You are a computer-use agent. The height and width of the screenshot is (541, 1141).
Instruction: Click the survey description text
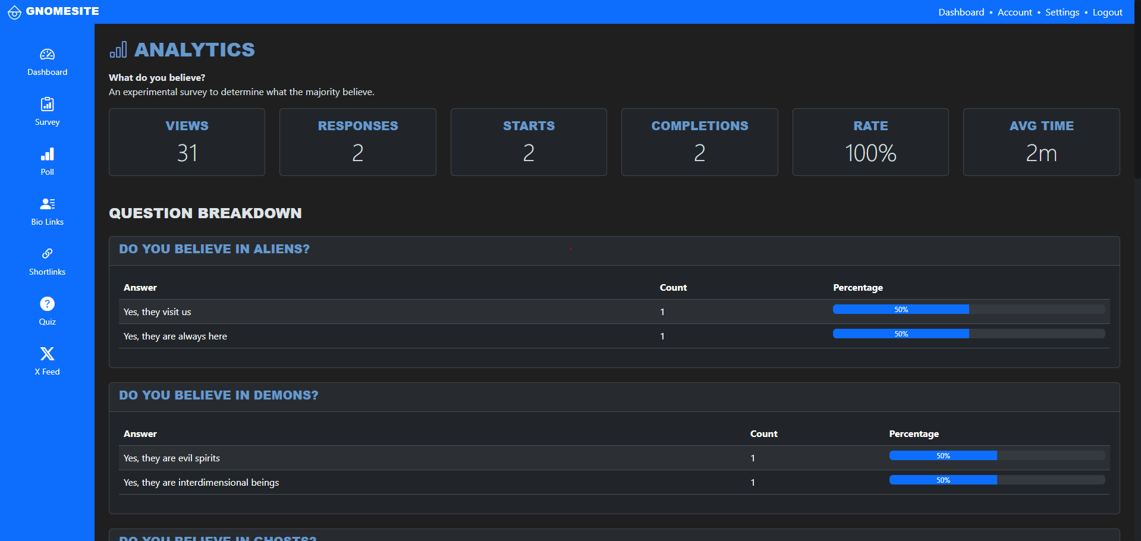241,92
